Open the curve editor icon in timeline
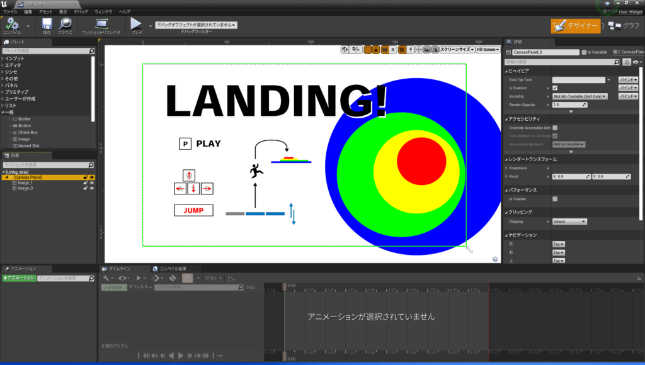 coord(231,278)
